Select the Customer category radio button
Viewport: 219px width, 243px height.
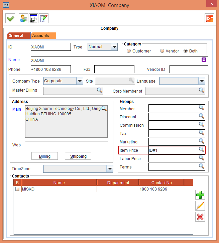click(129, 51)
